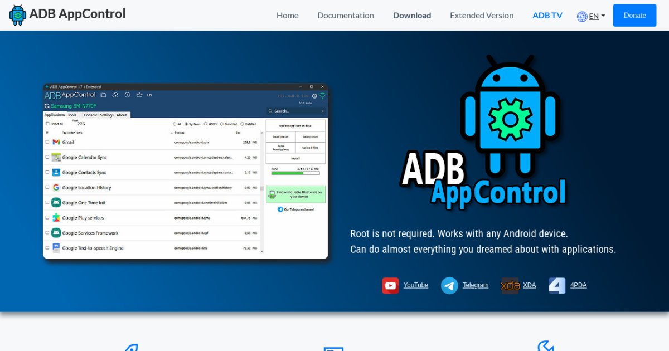Click the globe language icon

582,16
